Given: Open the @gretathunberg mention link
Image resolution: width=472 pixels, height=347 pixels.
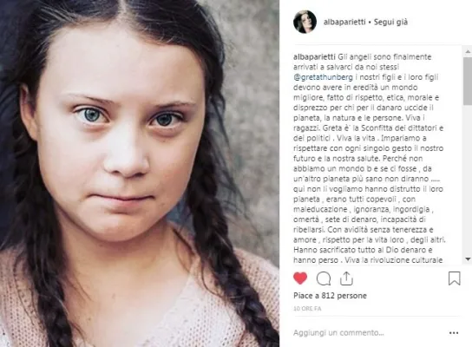Looking at the screenshot, I should (x=323, y=77).
